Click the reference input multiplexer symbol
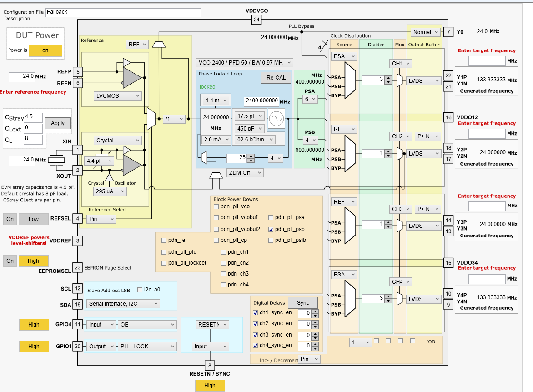 click(x=151, y=119)
